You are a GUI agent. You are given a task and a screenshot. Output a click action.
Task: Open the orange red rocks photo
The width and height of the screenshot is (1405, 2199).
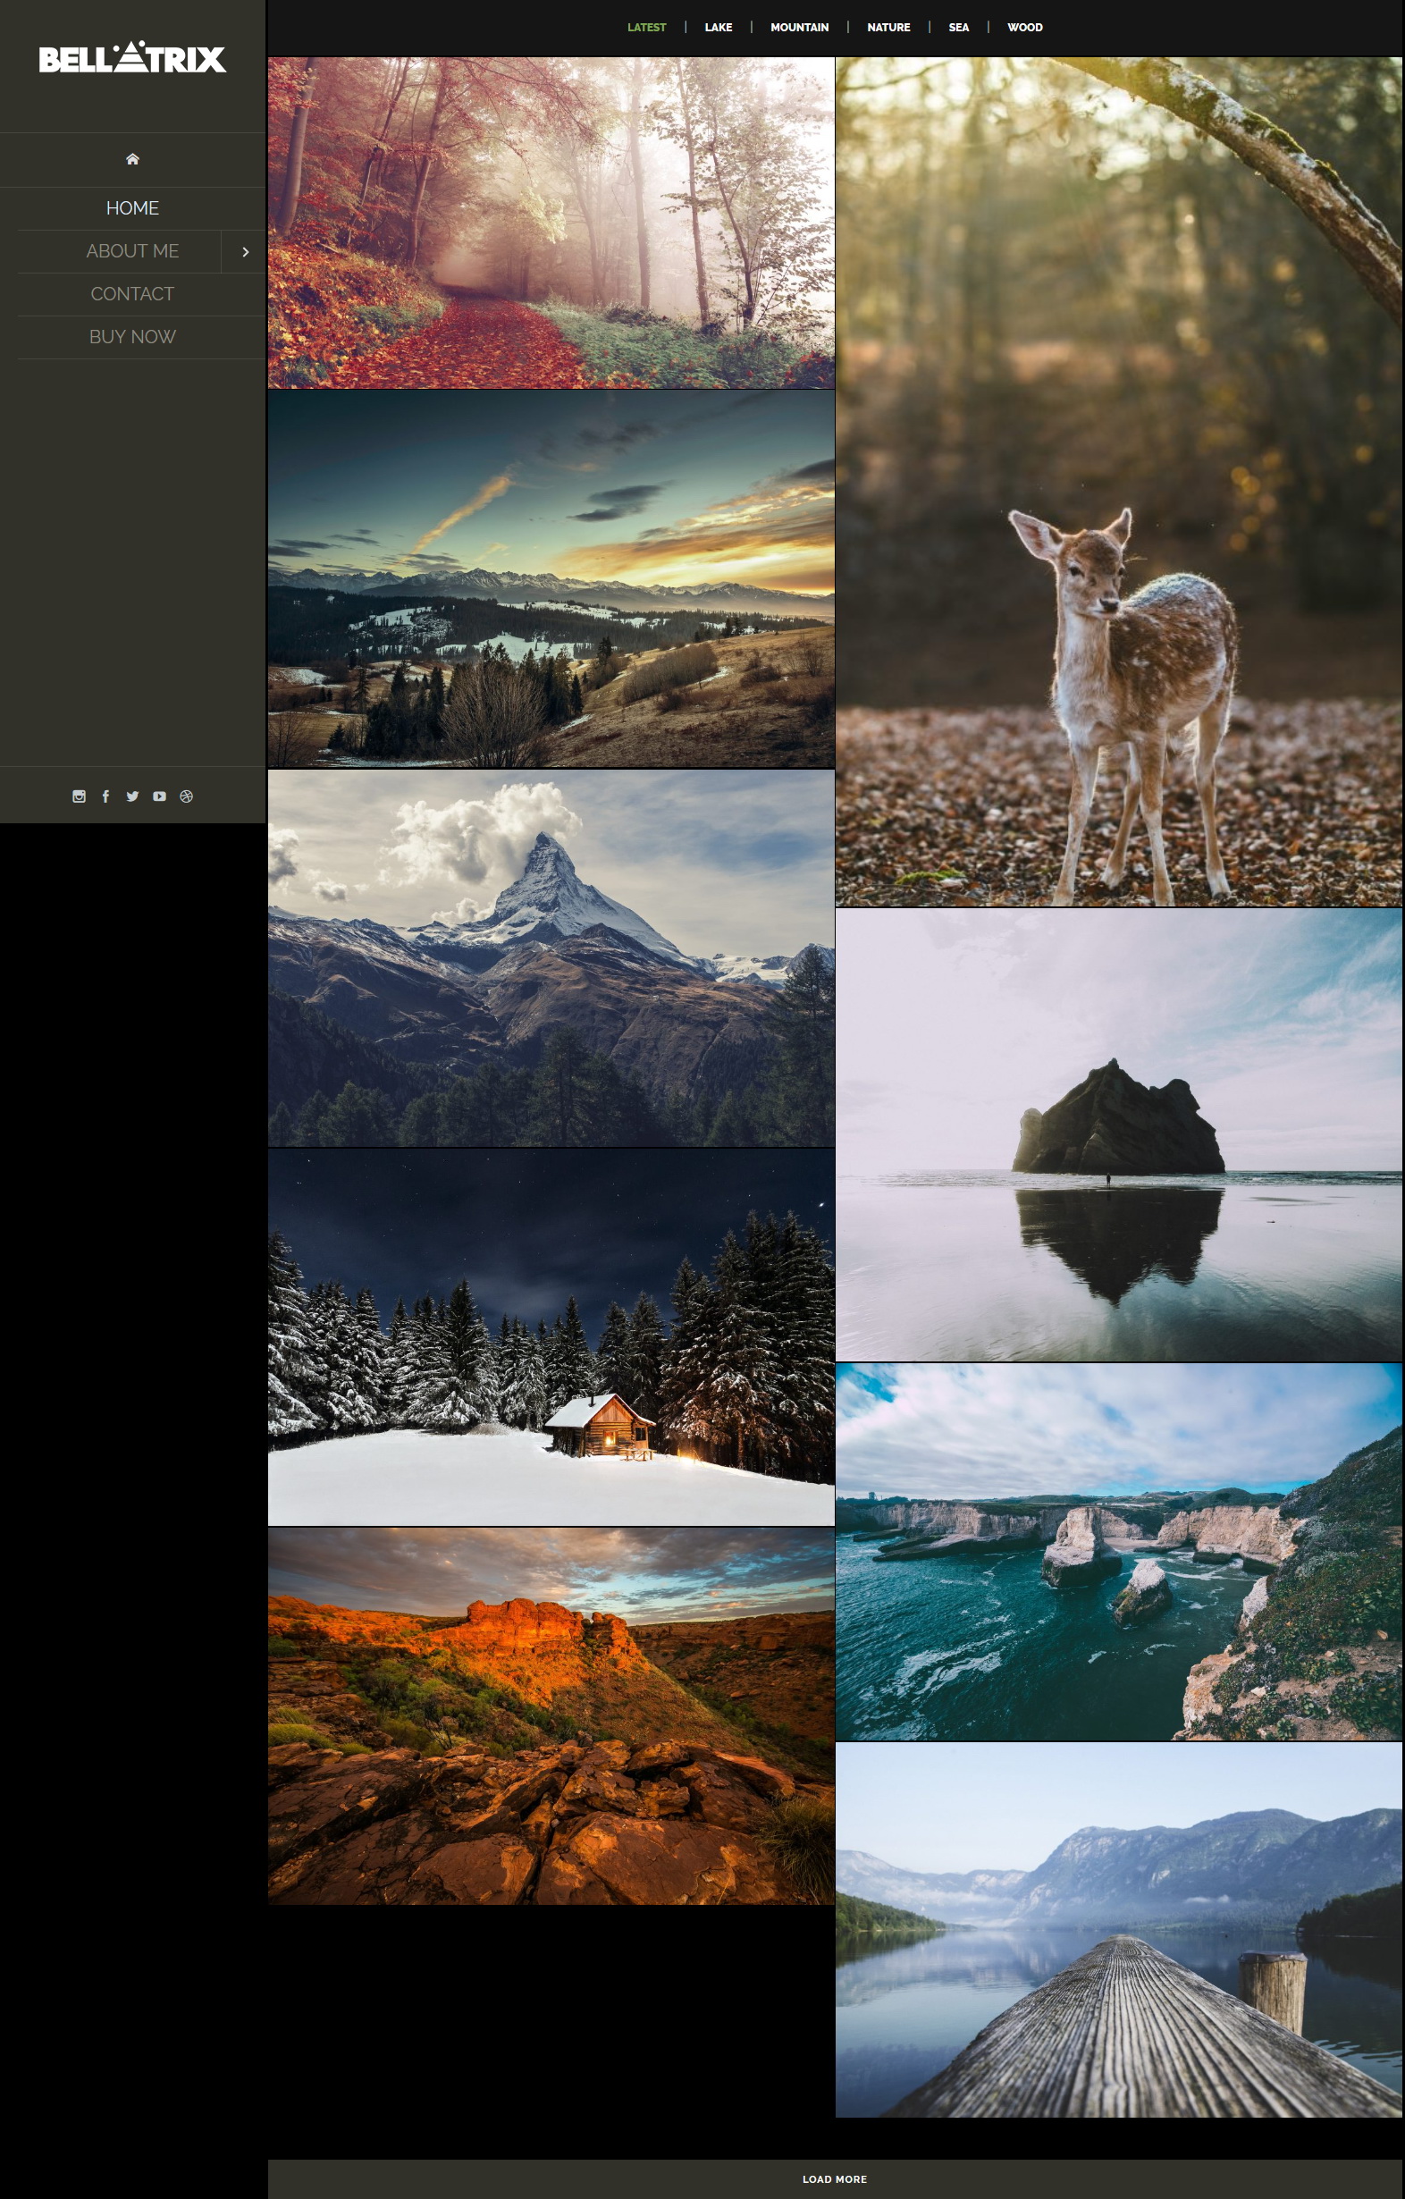coord(551,1716)
